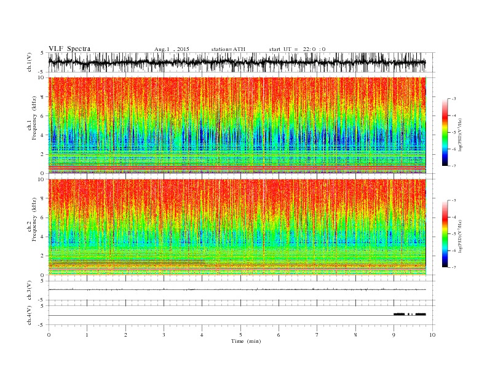Click the "-5" label on ch.2 colorbar
487x376 pixels.
tap(453, 234)
